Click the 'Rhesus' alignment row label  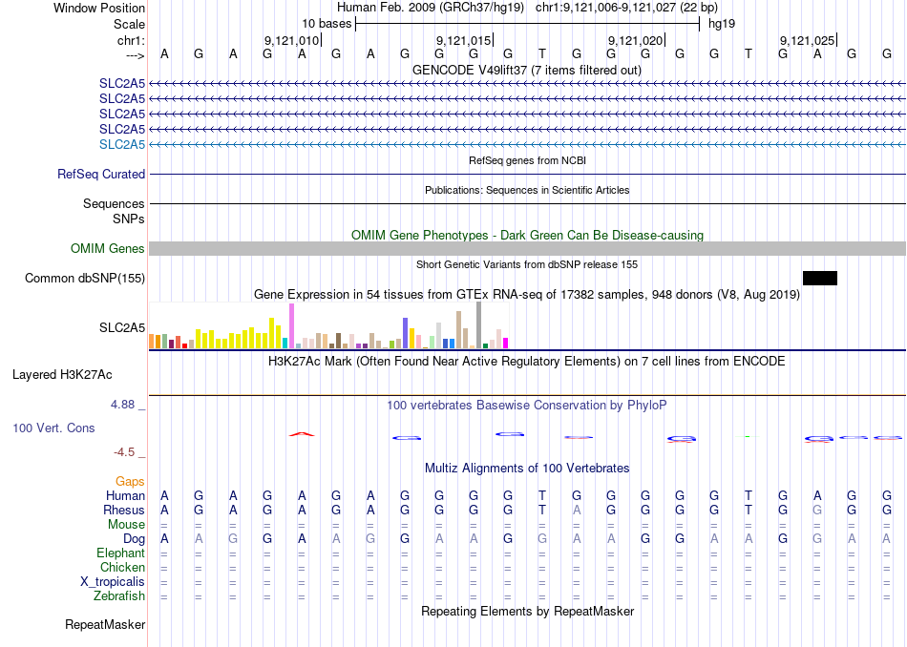pos(124,510)
